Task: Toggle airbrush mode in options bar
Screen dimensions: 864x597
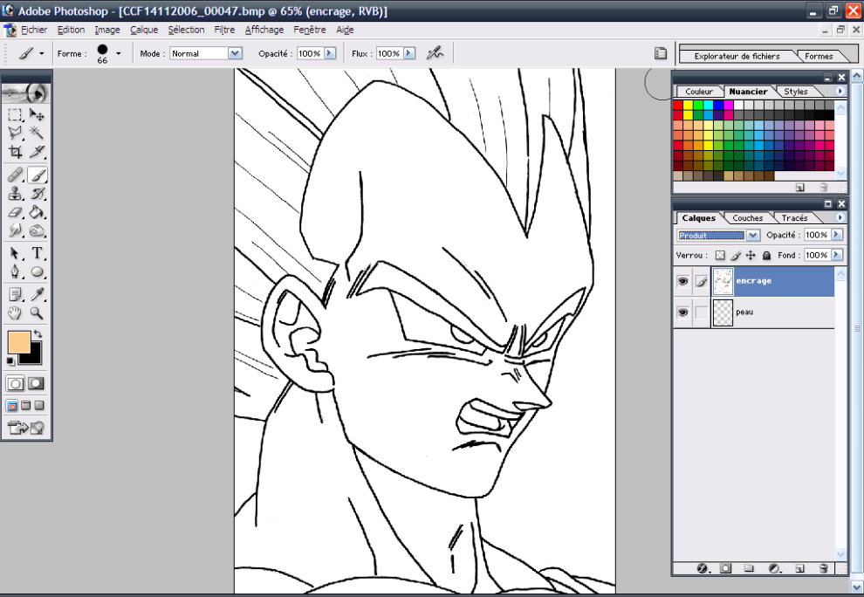Action: point(435,53)
